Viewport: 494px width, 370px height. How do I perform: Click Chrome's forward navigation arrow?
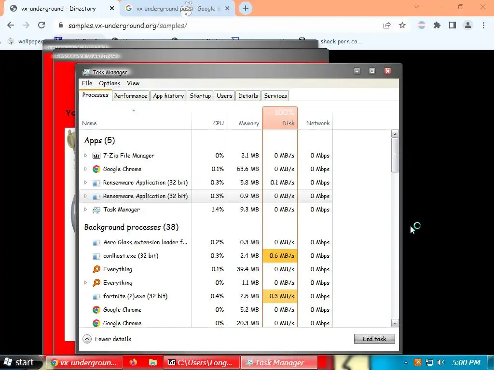pyautogui.click(x=26, y=25)
